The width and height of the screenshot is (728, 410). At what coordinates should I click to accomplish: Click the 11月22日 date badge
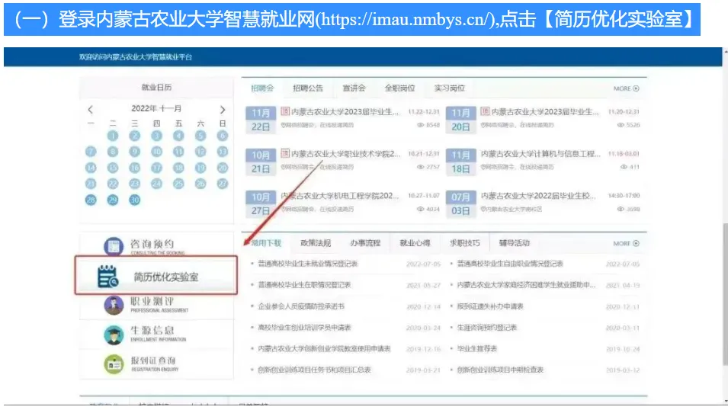[x=261, y=120]
